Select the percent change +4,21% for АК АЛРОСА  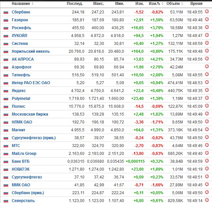tap(157, 59)
